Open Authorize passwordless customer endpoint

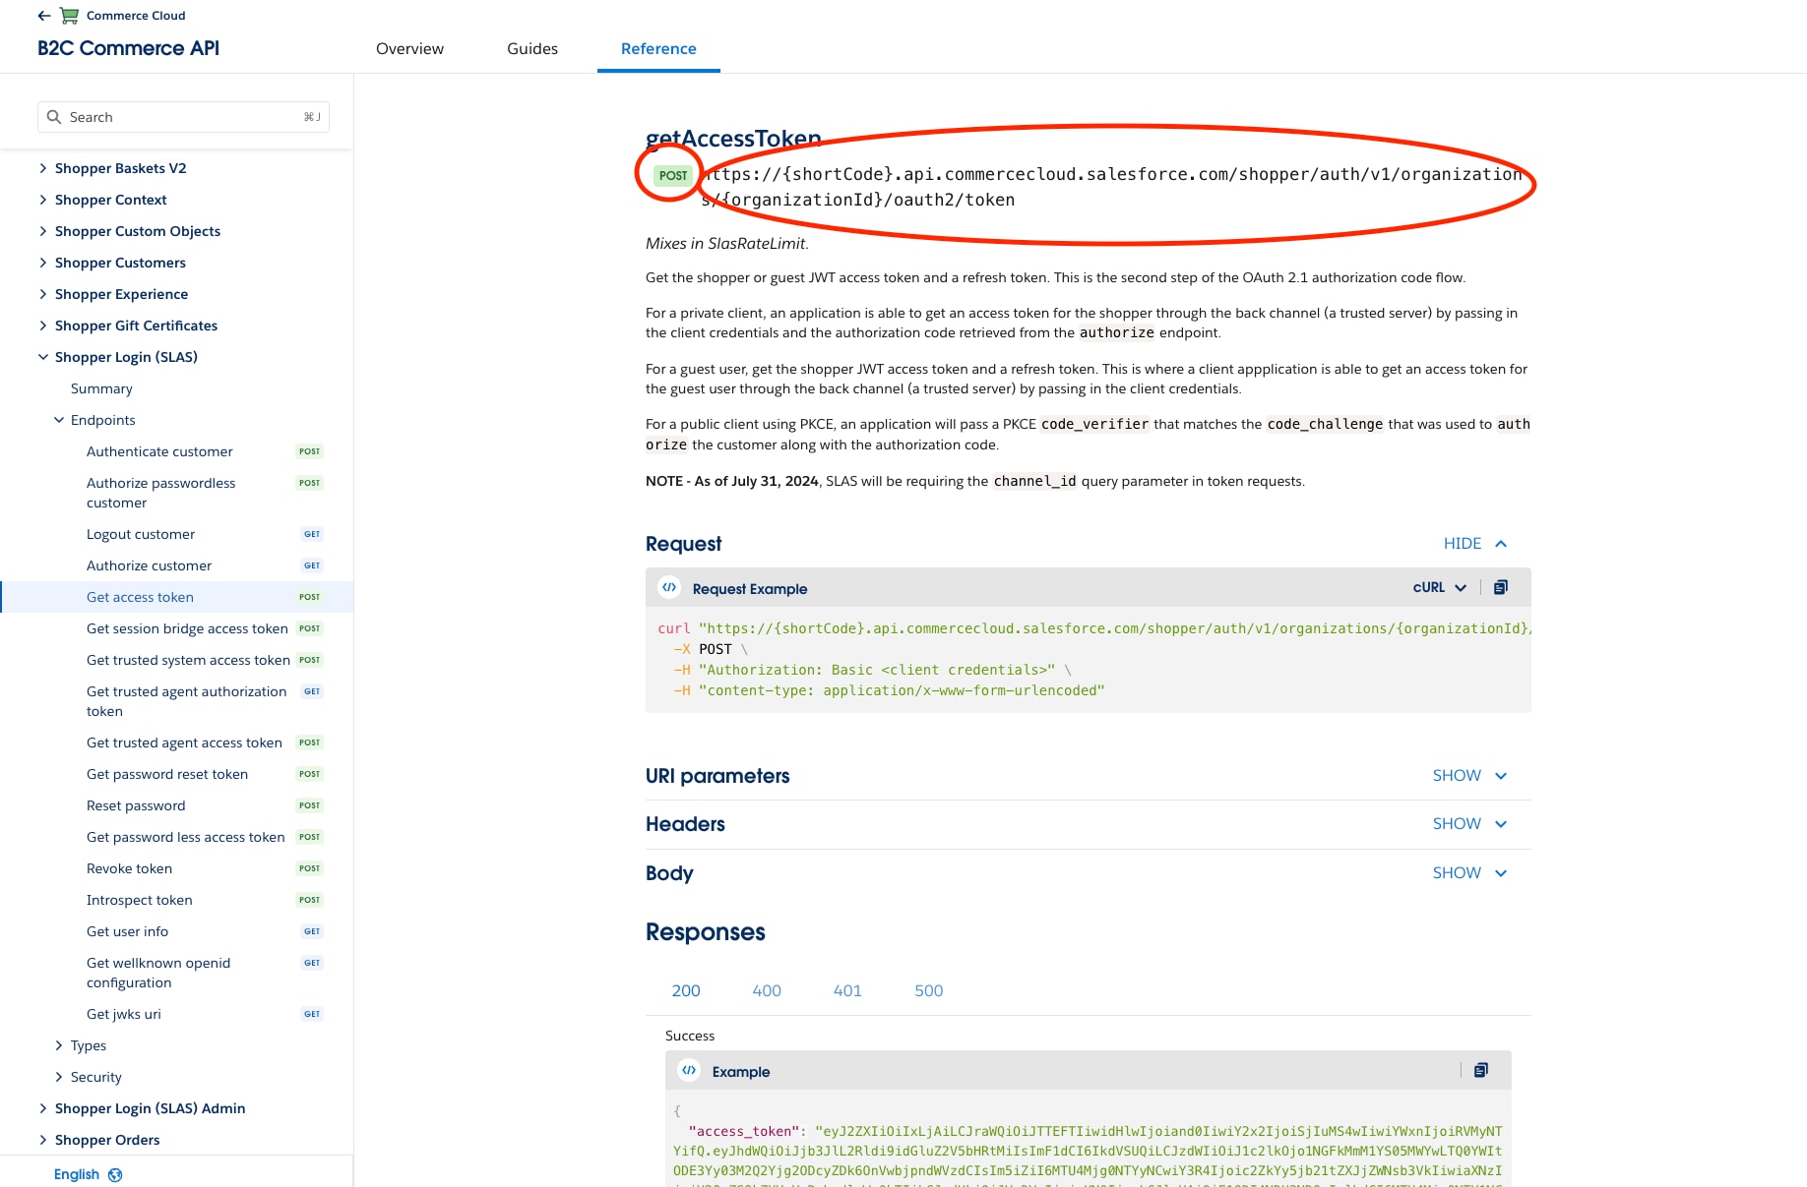[x=160, y=493]
